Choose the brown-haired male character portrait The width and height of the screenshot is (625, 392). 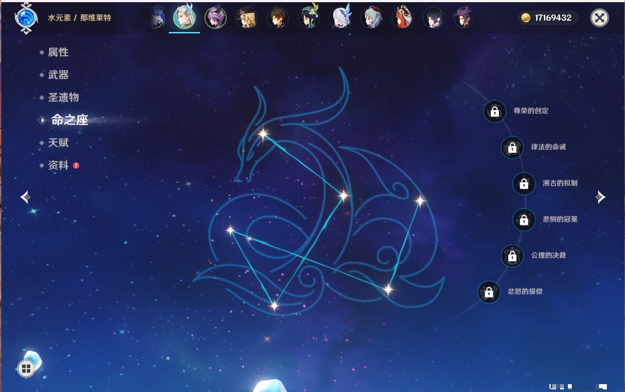coord(278,18)
